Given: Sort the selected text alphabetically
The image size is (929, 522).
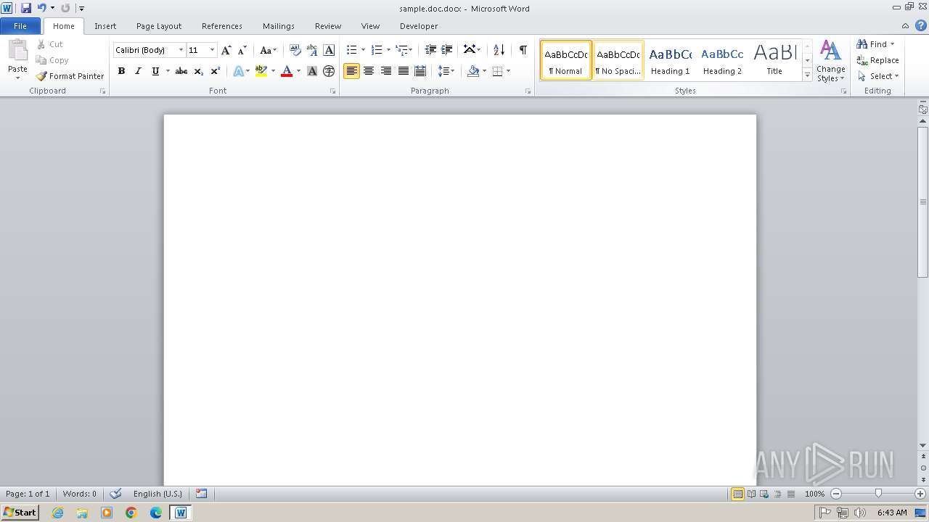Looking at the screenshot, I should pyautogui.click(x=499, y=50).
